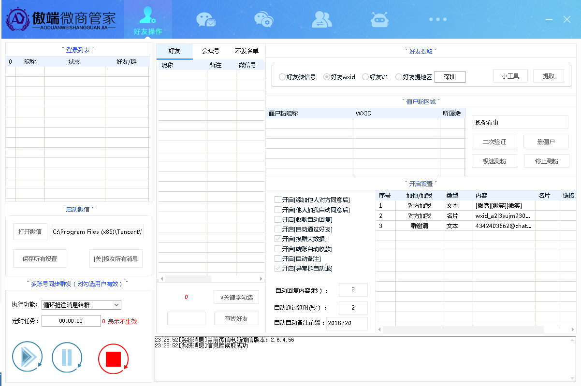Click the 二次验证 button
Image resolution: width=581 pixels, height=386 pixels.
coord(494,142)
